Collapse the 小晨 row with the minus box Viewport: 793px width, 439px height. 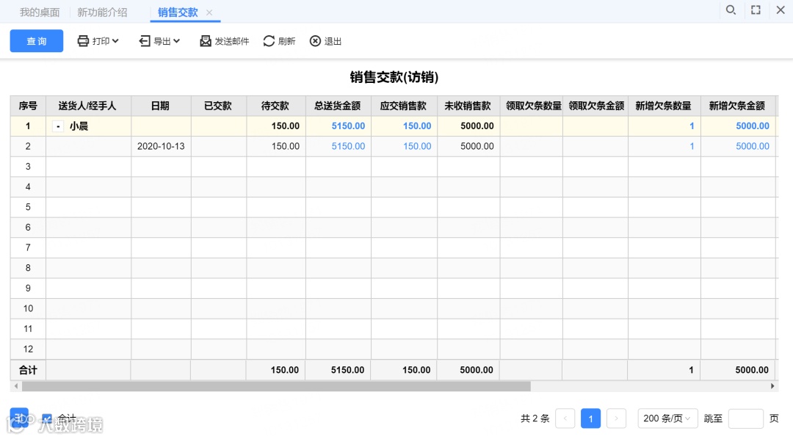(x=58, y=126)
